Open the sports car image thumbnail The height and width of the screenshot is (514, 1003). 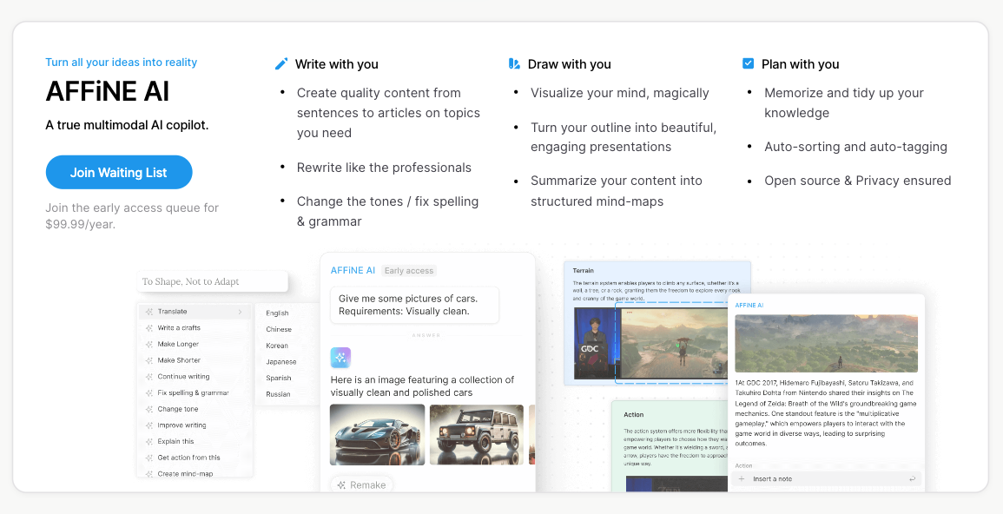[x=378, y=435]
